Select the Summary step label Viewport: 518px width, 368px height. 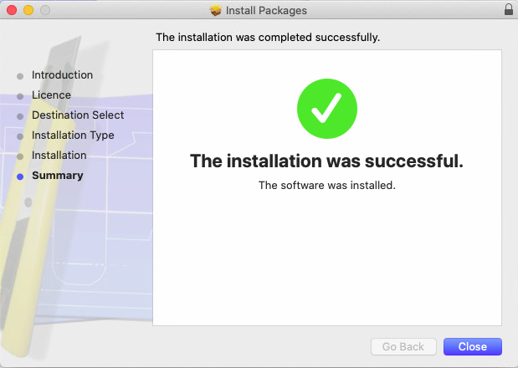(58, 176)
